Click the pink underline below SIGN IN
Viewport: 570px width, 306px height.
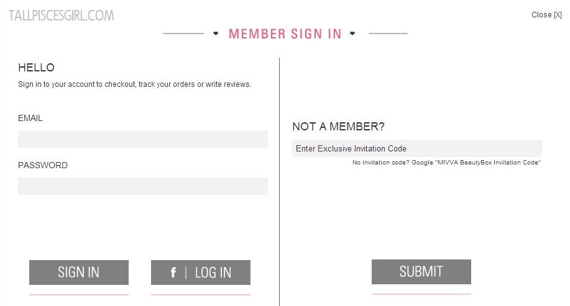coord(78,295)
